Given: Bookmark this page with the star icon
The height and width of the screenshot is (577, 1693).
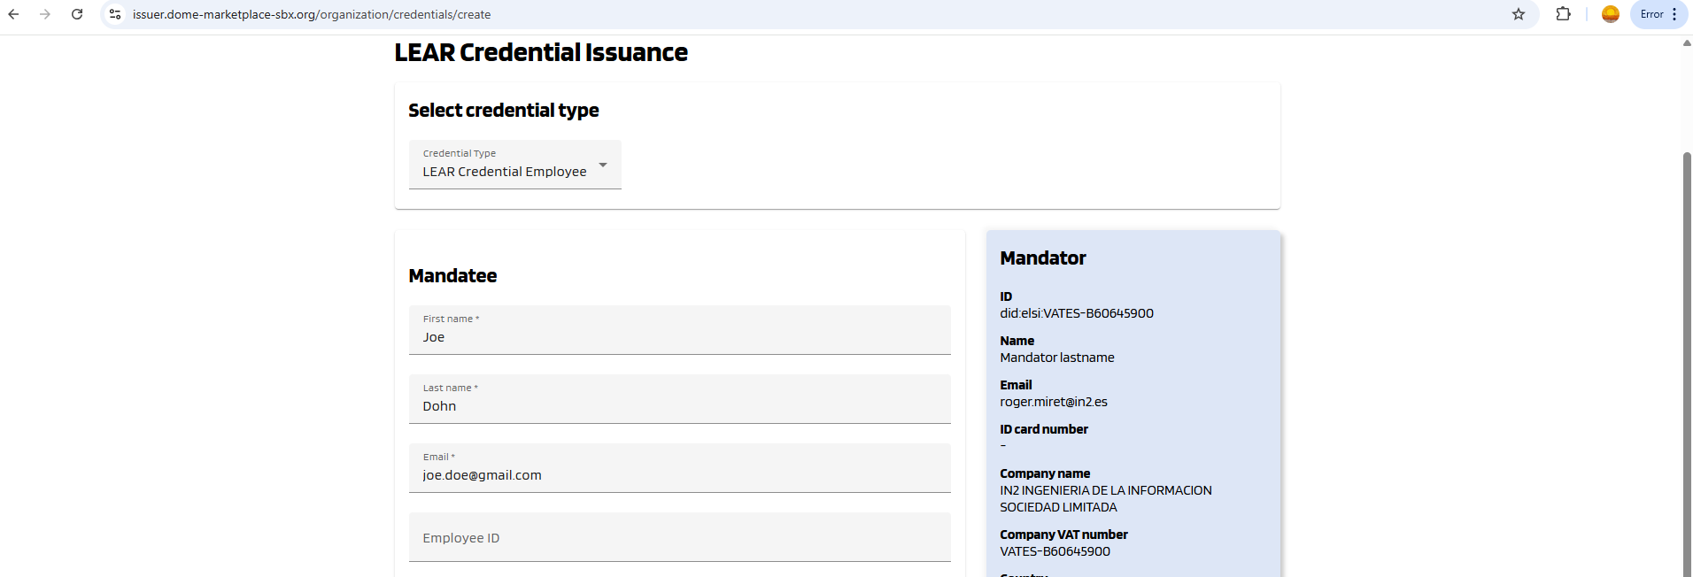Looking at the screenshot, I should 1519,14.
